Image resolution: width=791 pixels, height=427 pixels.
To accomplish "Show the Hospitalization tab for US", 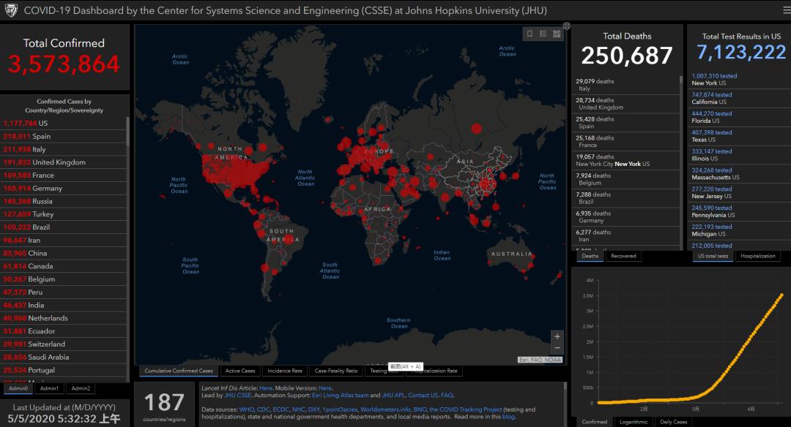I will tap(757, 256).
